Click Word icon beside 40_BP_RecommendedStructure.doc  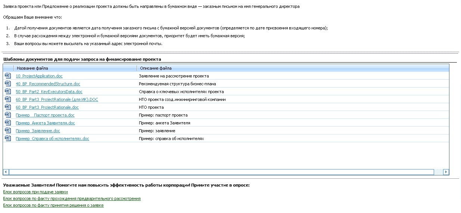[8, 83]
